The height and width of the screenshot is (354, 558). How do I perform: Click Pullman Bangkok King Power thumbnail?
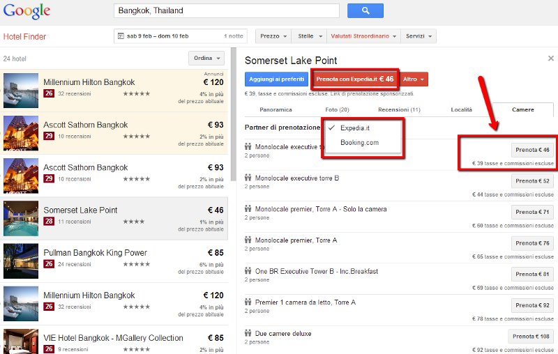pos(21,261)
